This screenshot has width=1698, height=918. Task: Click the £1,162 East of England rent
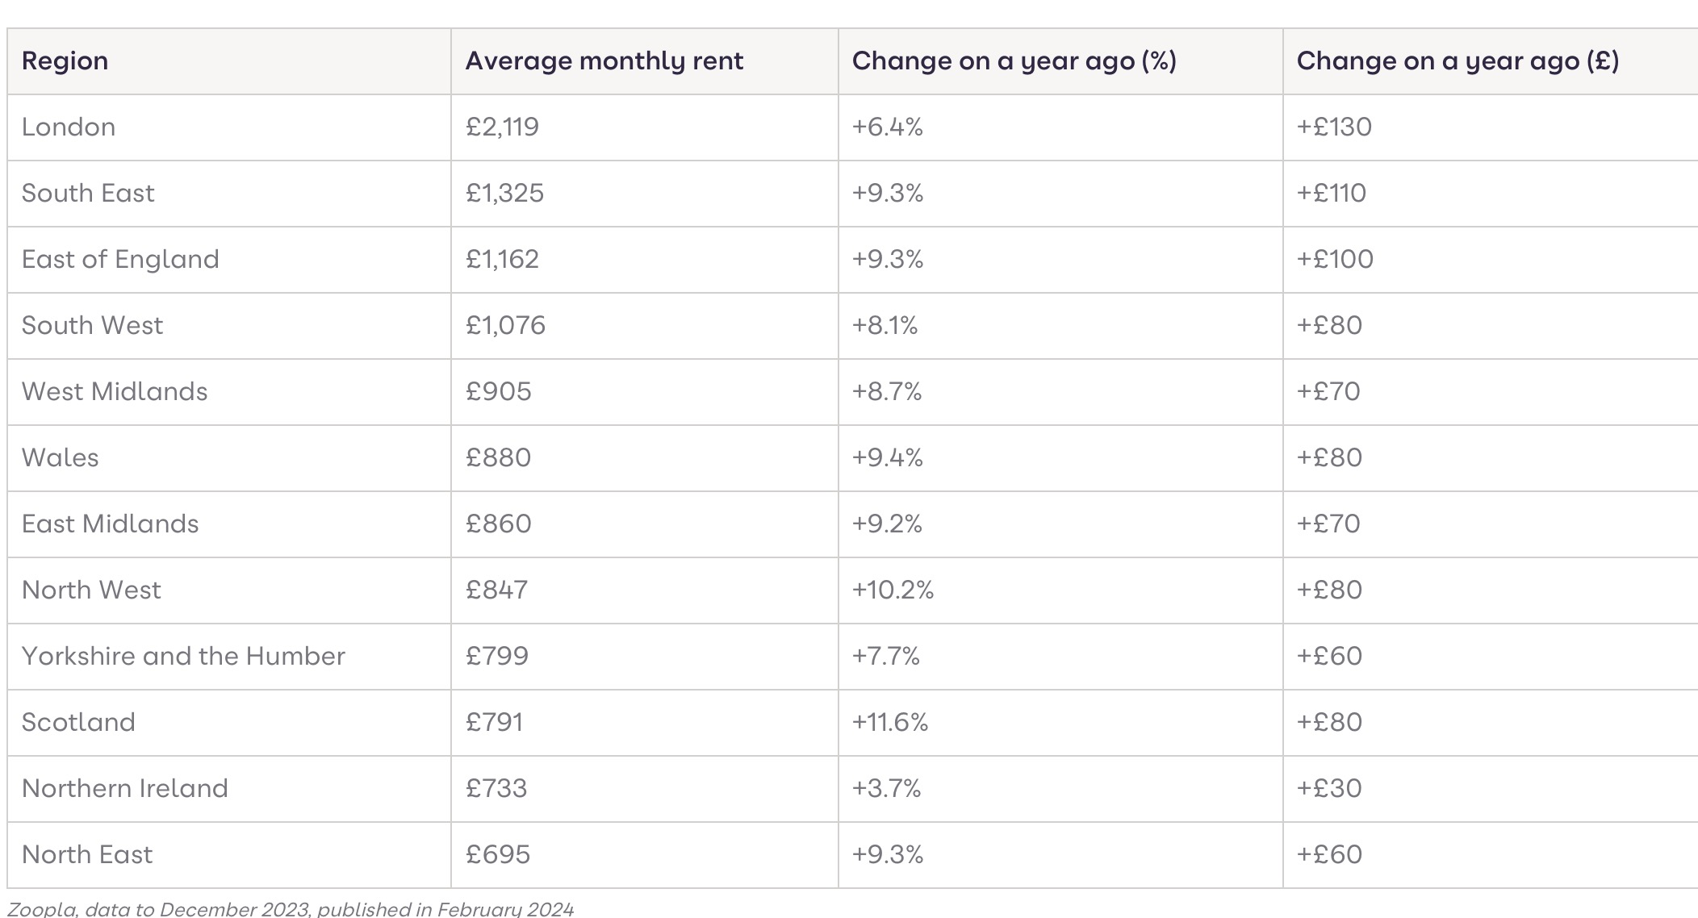coord(502,260)
